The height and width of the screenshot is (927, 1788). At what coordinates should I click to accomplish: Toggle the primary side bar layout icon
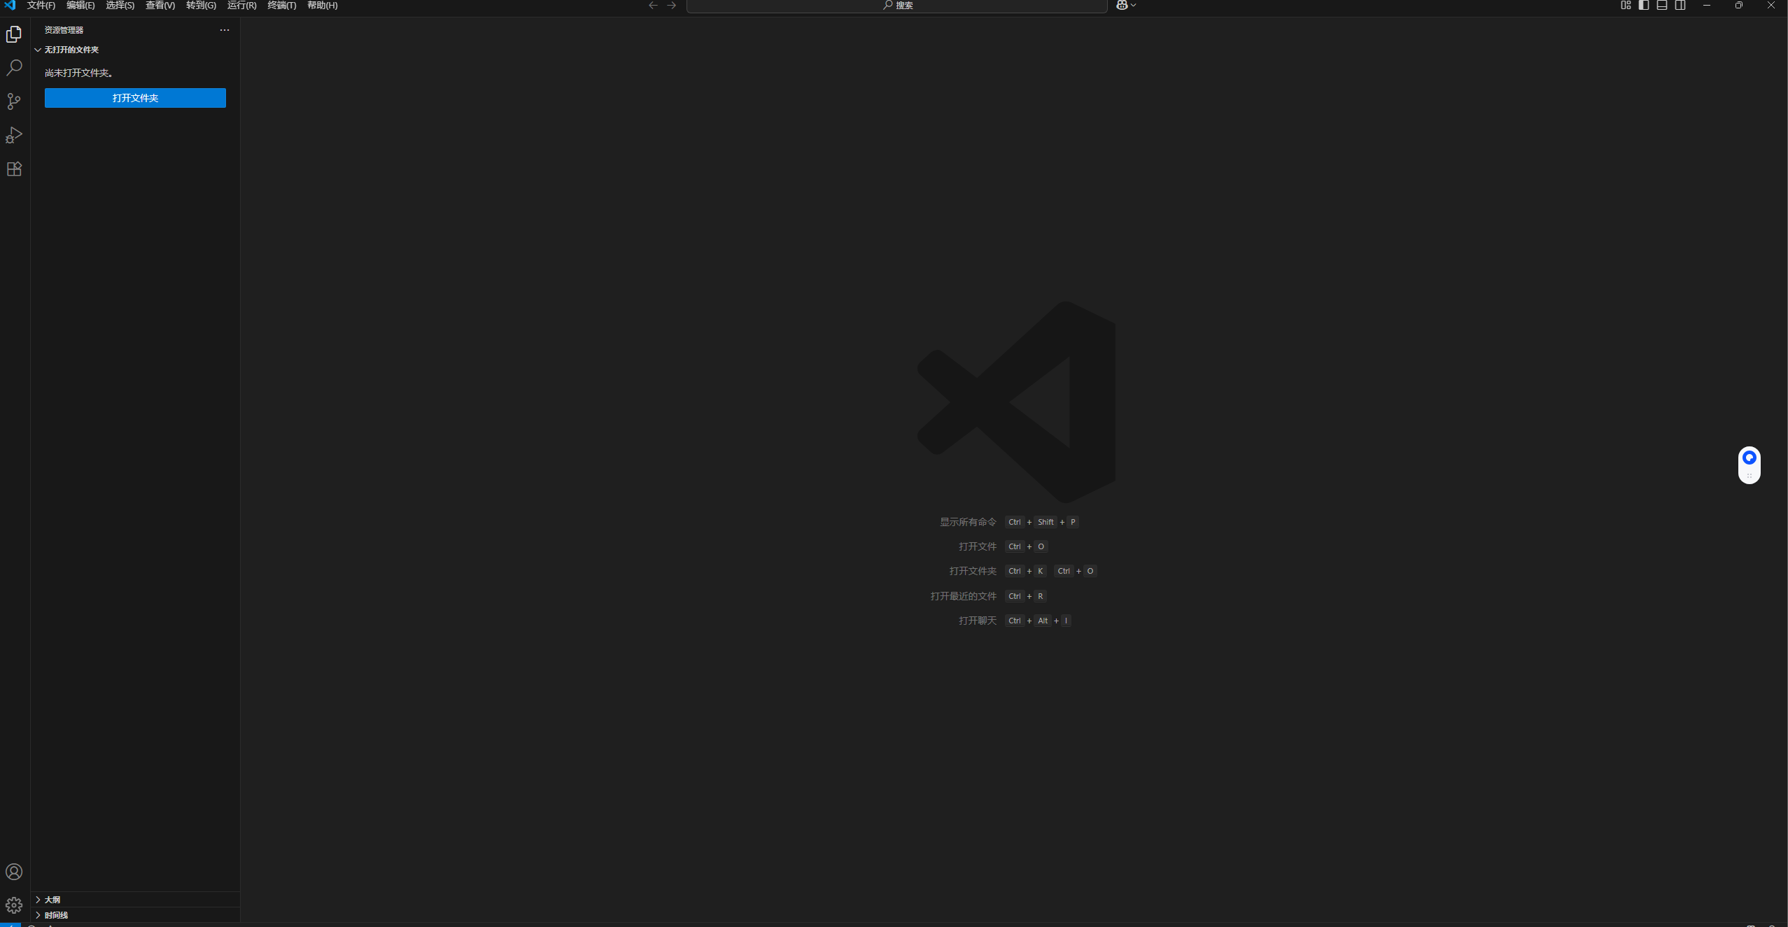click(1644, 5)
